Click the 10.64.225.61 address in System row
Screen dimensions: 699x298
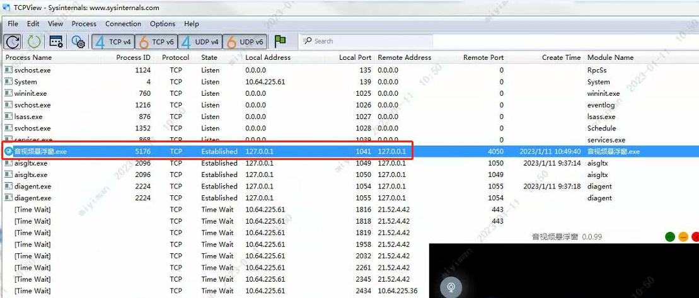(265, 82)
